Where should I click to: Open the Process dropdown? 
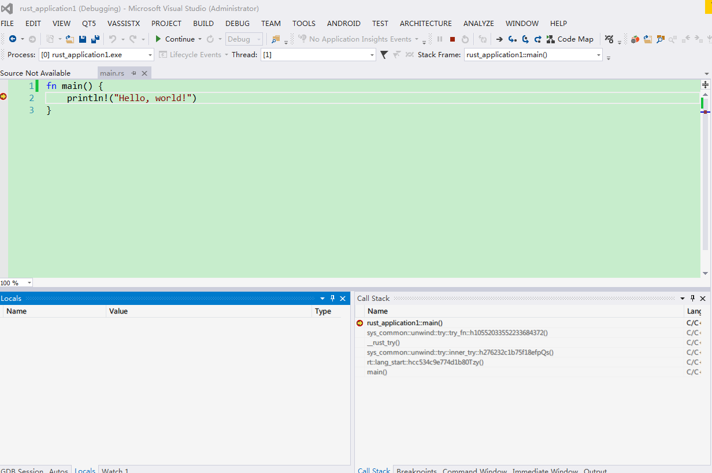150,55
